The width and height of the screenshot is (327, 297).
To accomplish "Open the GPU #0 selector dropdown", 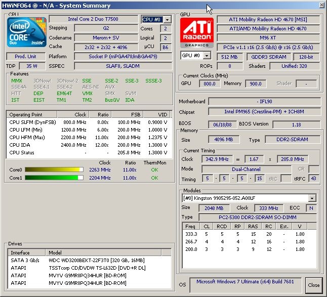I will [207, 56].
